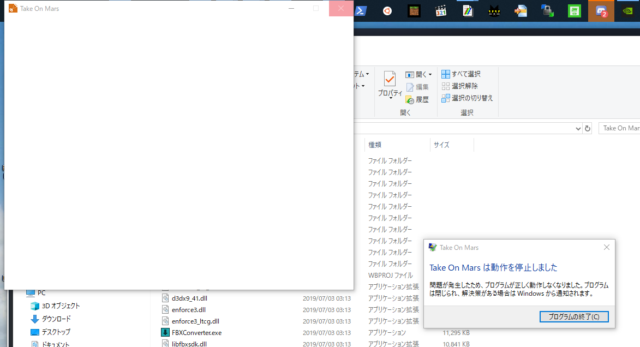Expand the arrow under プロパティ
640x347 pixels.
pyautogui.click(x=390, y=98)
